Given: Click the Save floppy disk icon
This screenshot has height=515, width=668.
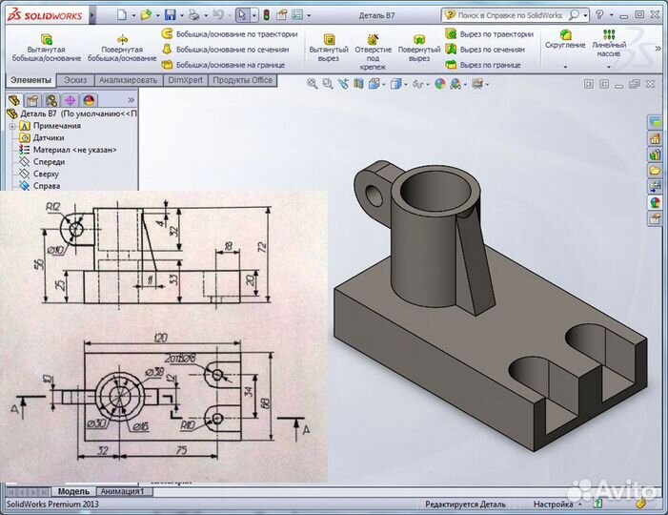Looking at the screenshot, I should coord(170,15).
